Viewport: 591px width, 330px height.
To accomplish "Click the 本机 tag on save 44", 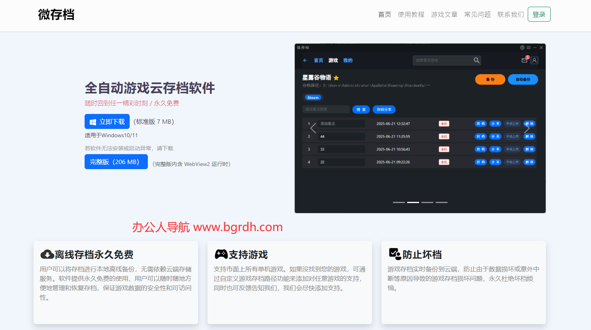I will tap(444, 136).
